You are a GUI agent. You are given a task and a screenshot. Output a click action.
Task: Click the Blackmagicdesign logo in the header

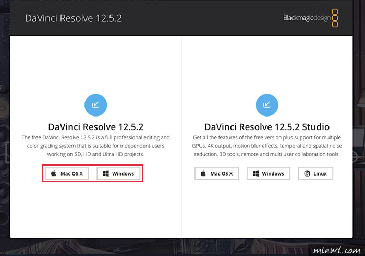(x=311, y=18)
